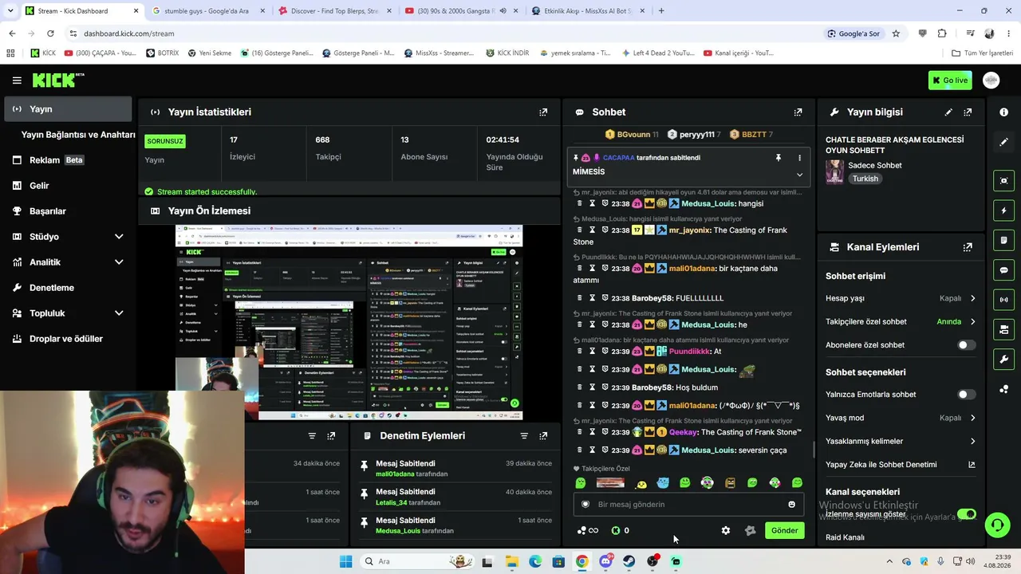Image resolution: width=1021 pixels, height=574 pixels.
Task: Open the BOTRIX bookmark
Action: tap(163, 53)
